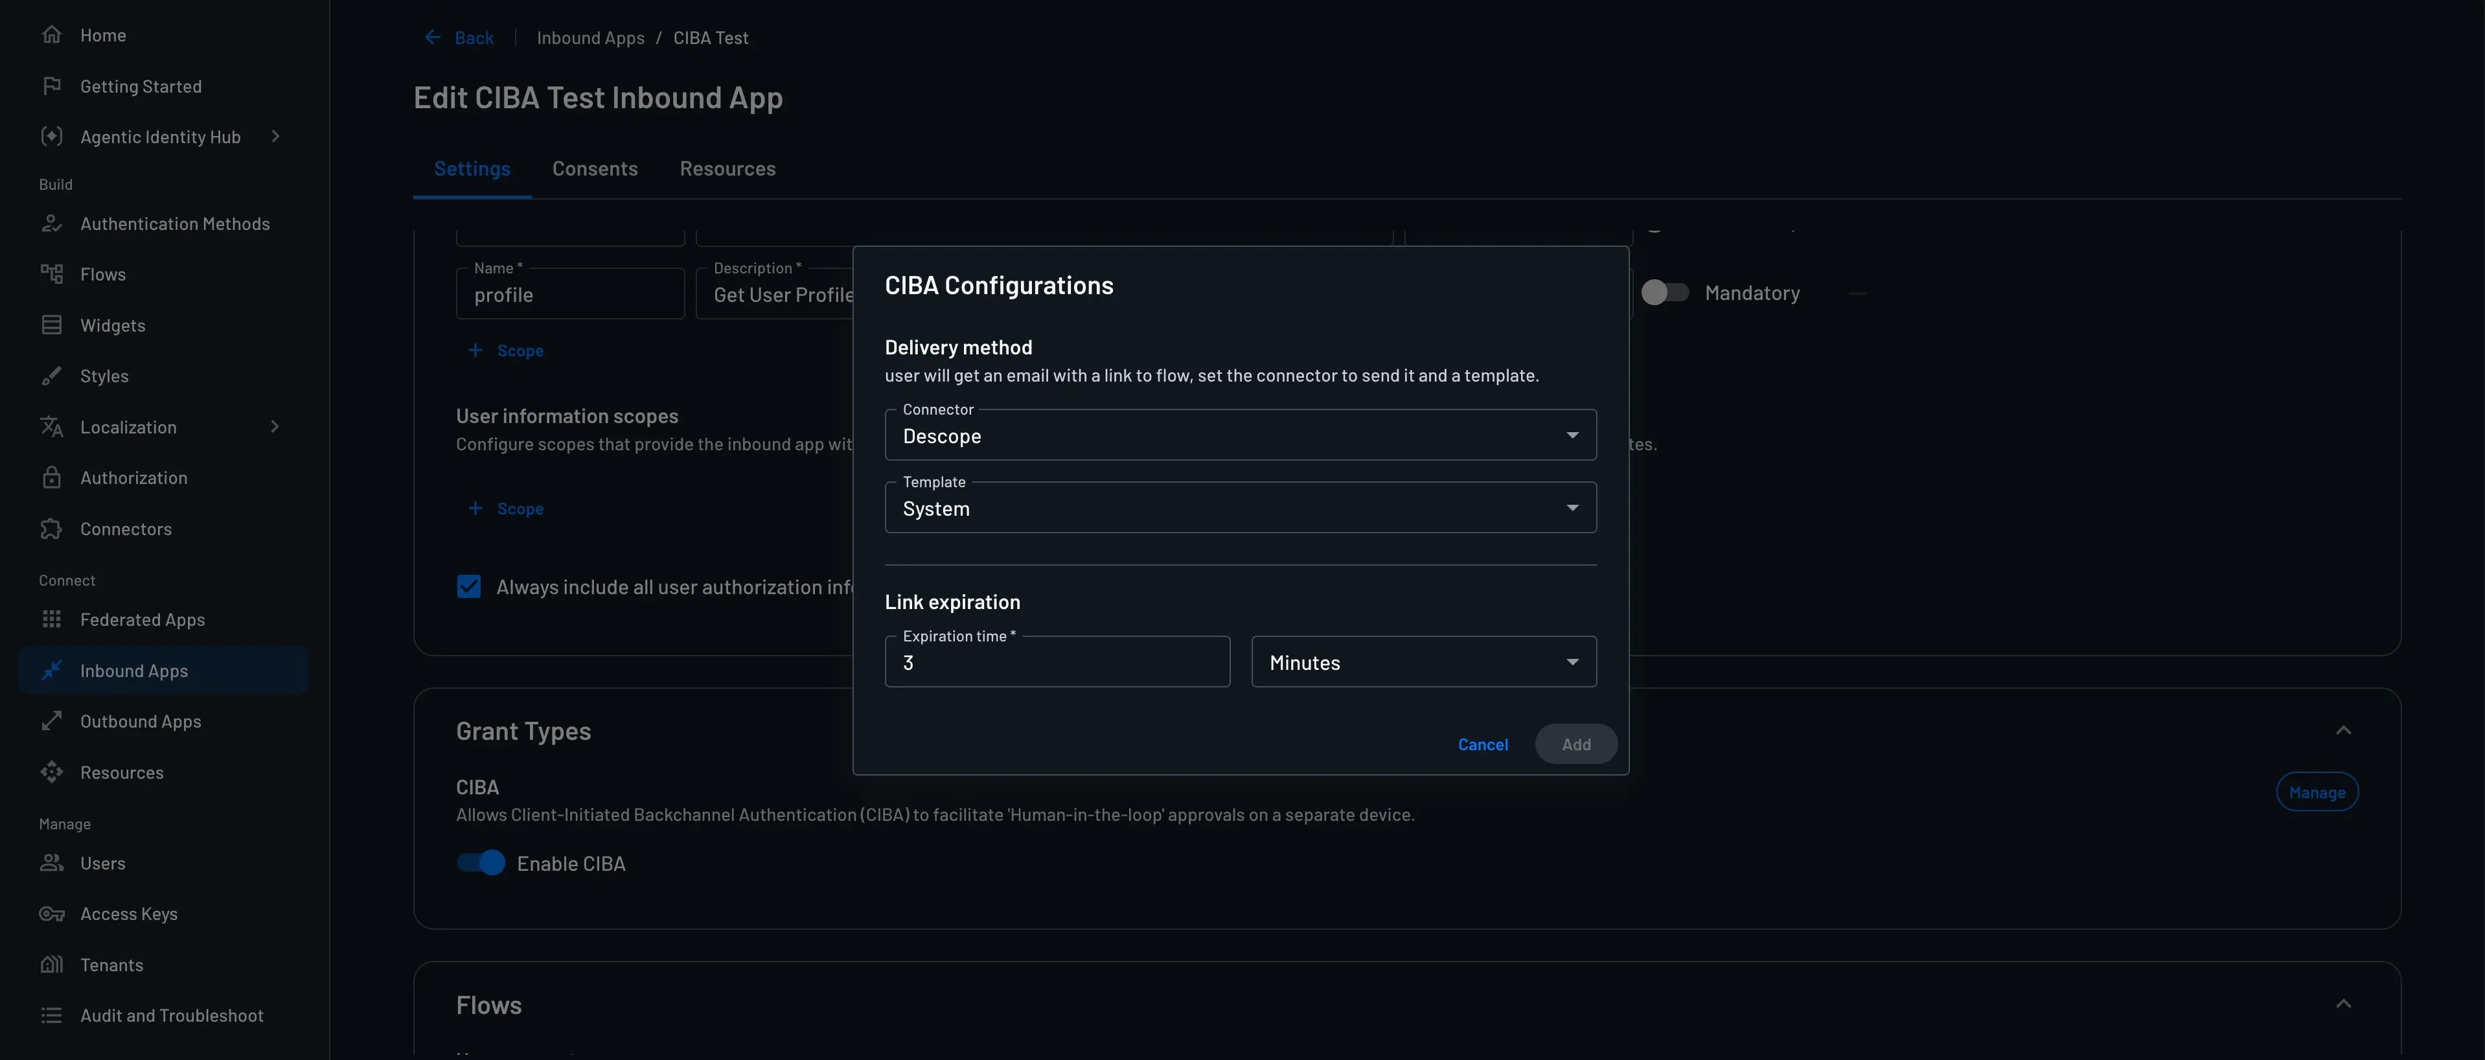
Task: Click the Manage button for CIBA
Action: tap(2317, 792)
